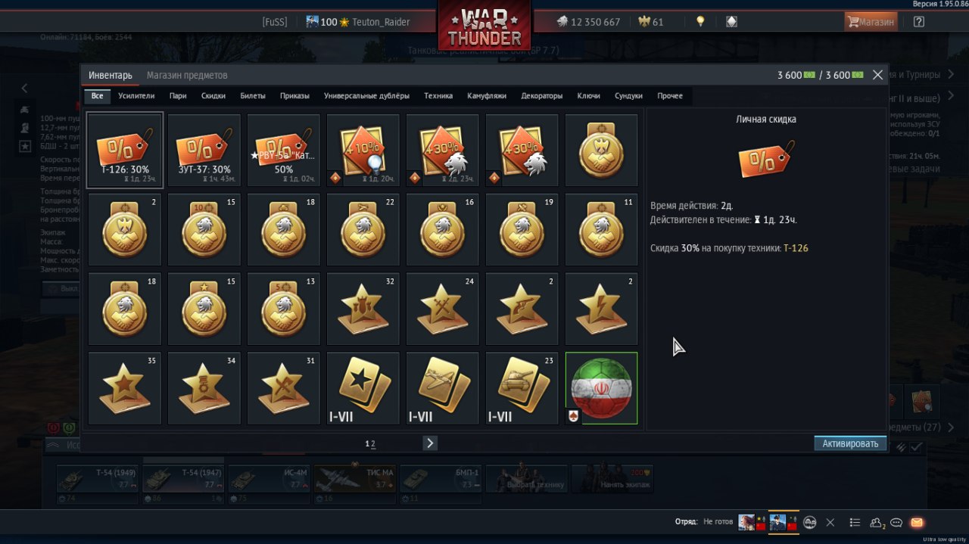Image resolution: width=969 pixels, height=544 pixels.
Task: Click the lightbulb icon in top bar
Action: (x=700, y=22)
